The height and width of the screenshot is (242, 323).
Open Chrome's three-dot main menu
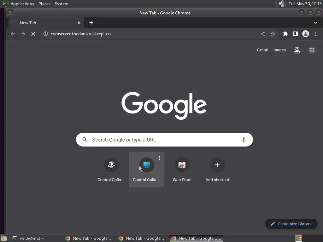coord(316,34)
